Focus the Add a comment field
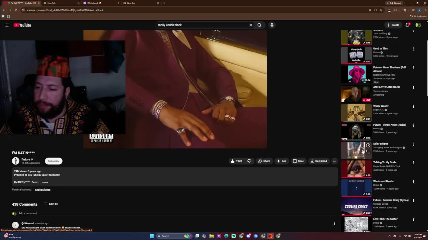Image resolution: width=428 pixels, height=240 pixels. click(177, 213)
